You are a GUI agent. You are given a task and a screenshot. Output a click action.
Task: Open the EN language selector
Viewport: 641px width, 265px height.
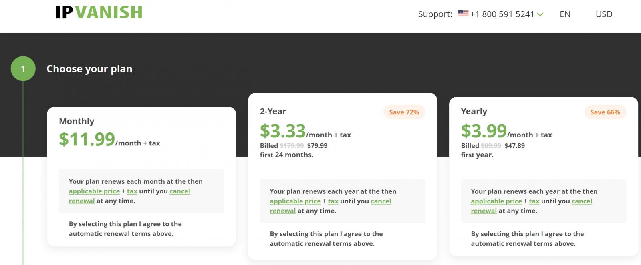(565, 14)
